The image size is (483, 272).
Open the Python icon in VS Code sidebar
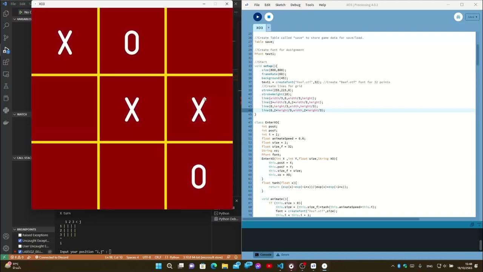point(6,110)
